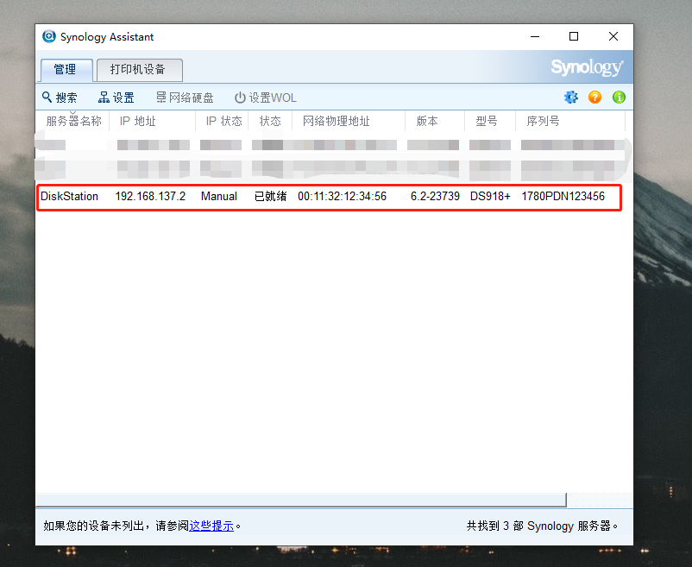Click the 网络硬盘 network drive button
The height and width of the screenshot is (567, 692).
185,98
